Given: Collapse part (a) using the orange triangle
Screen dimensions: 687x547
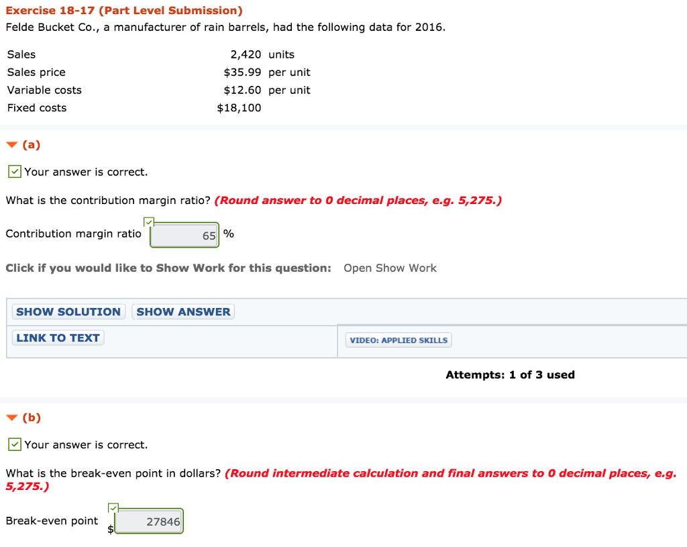Looking at the screenshot, I should 11,144.
